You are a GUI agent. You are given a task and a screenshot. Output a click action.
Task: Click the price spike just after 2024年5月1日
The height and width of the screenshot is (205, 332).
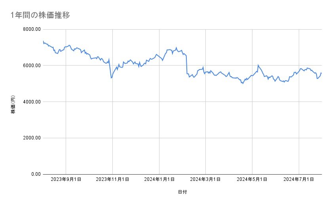258,65
